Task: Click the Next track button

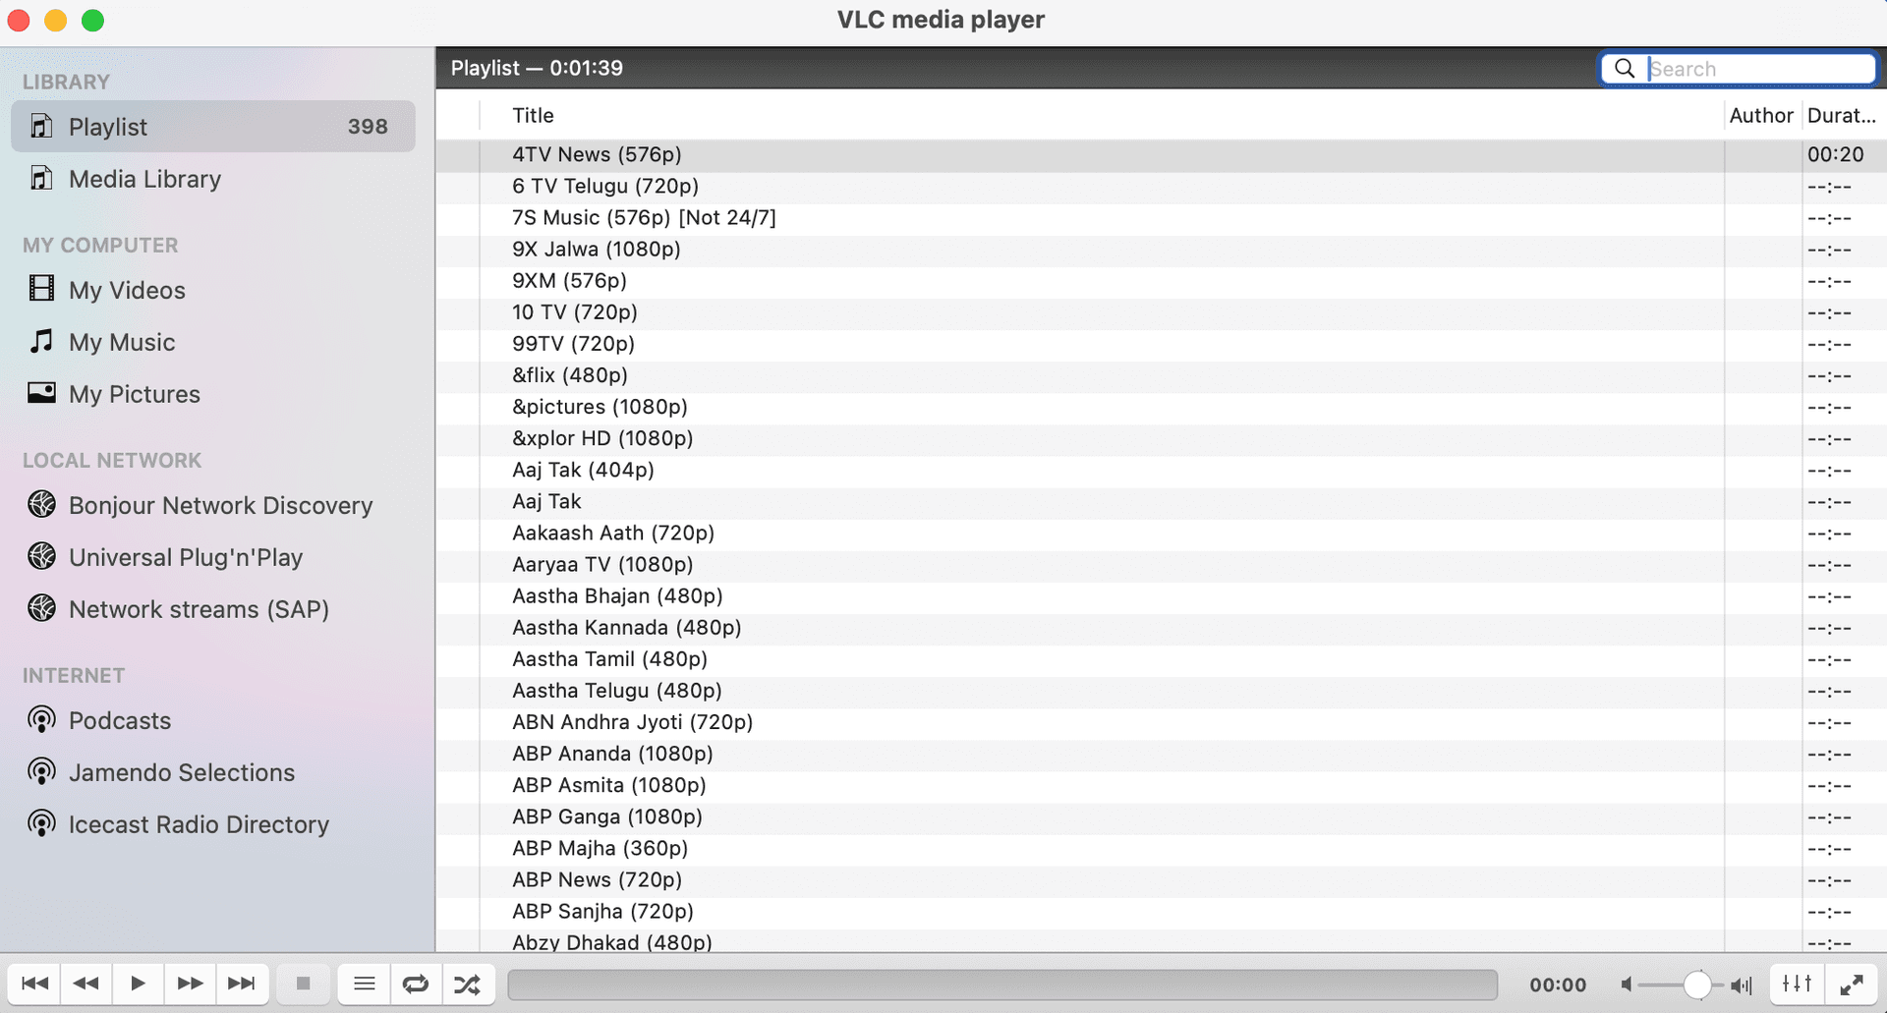Action: coord(242,984)
